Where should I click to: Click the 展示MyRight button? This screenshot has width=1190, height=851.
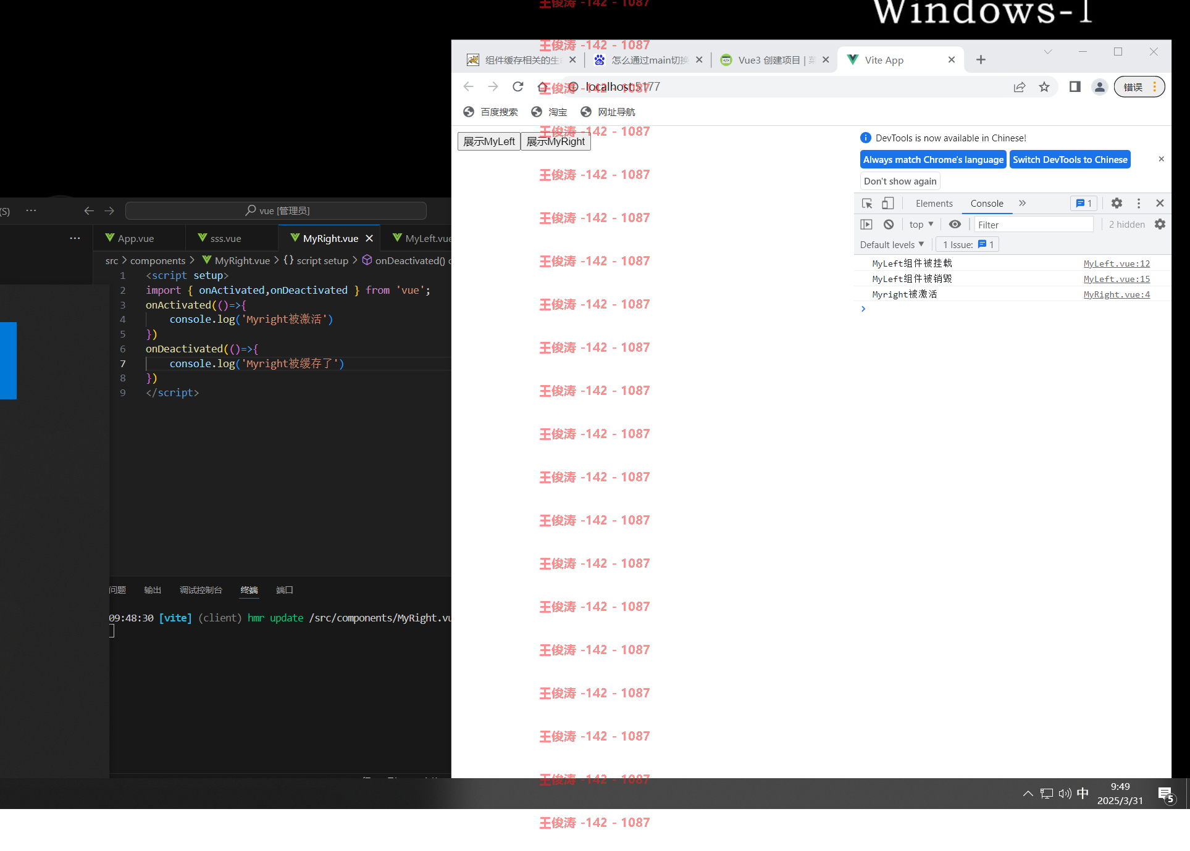[x=556, y=141]
